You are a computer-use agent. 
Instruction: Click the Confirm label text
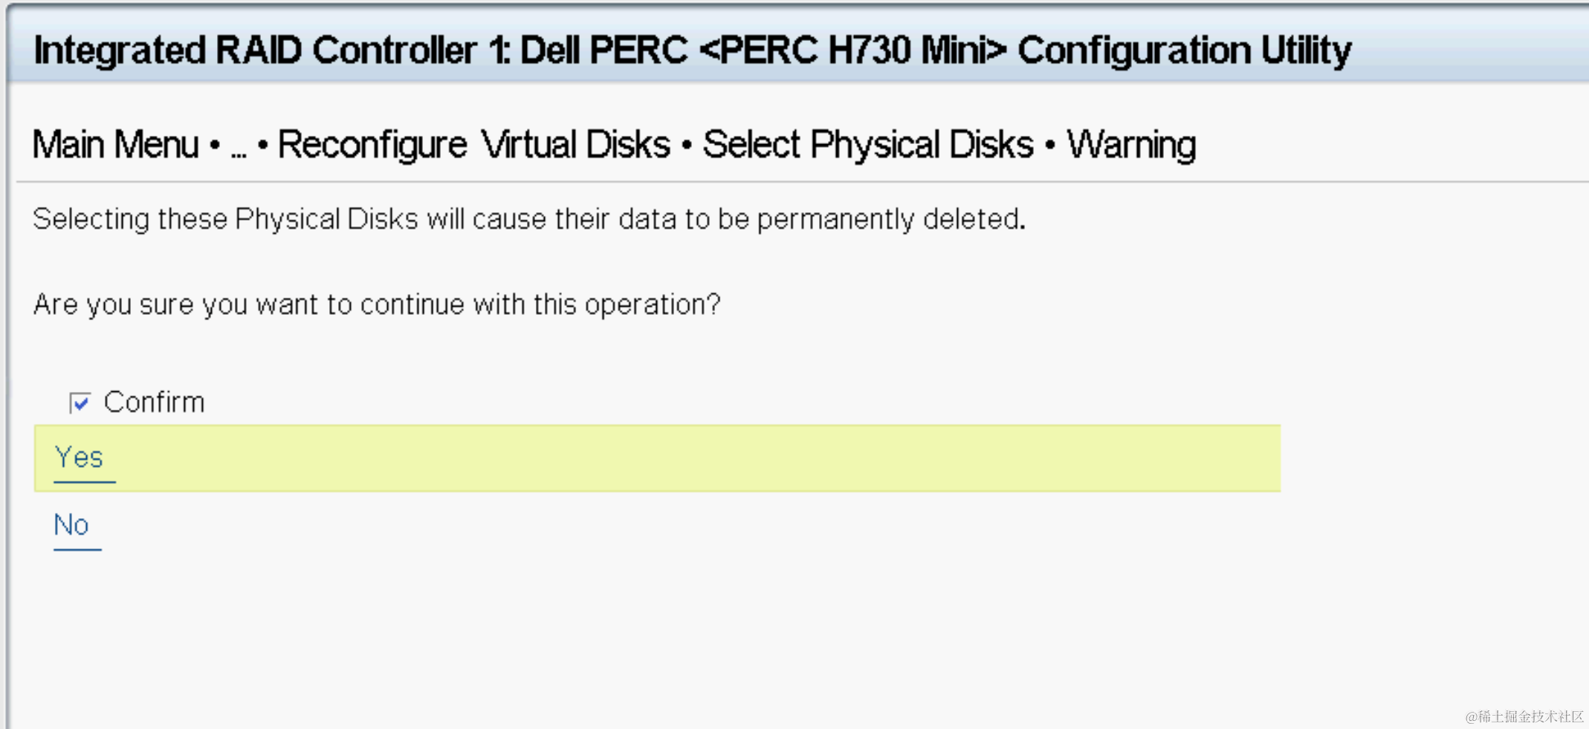[x=154, y=402]
